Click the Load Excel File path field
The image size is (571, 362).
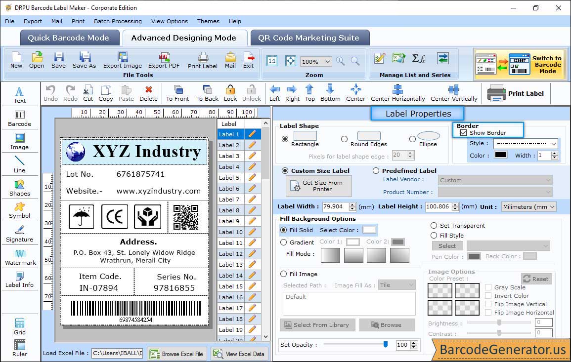coord(117,353)
